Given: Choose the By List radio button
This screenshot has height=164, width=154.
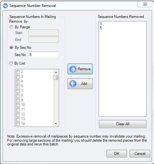Looking at the screenshot, I should (11, 63).
